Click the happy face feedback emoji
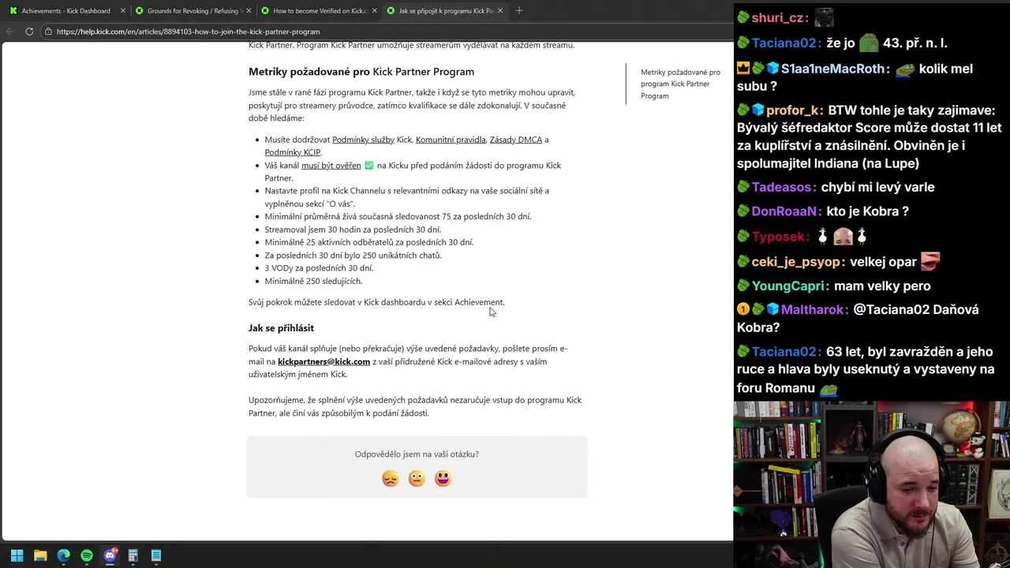Viewport: 1010px width, 568px height. tap(443, 479)
